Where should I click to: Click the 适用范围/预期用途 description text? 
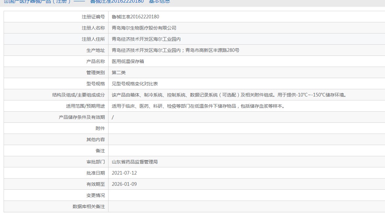198,106
